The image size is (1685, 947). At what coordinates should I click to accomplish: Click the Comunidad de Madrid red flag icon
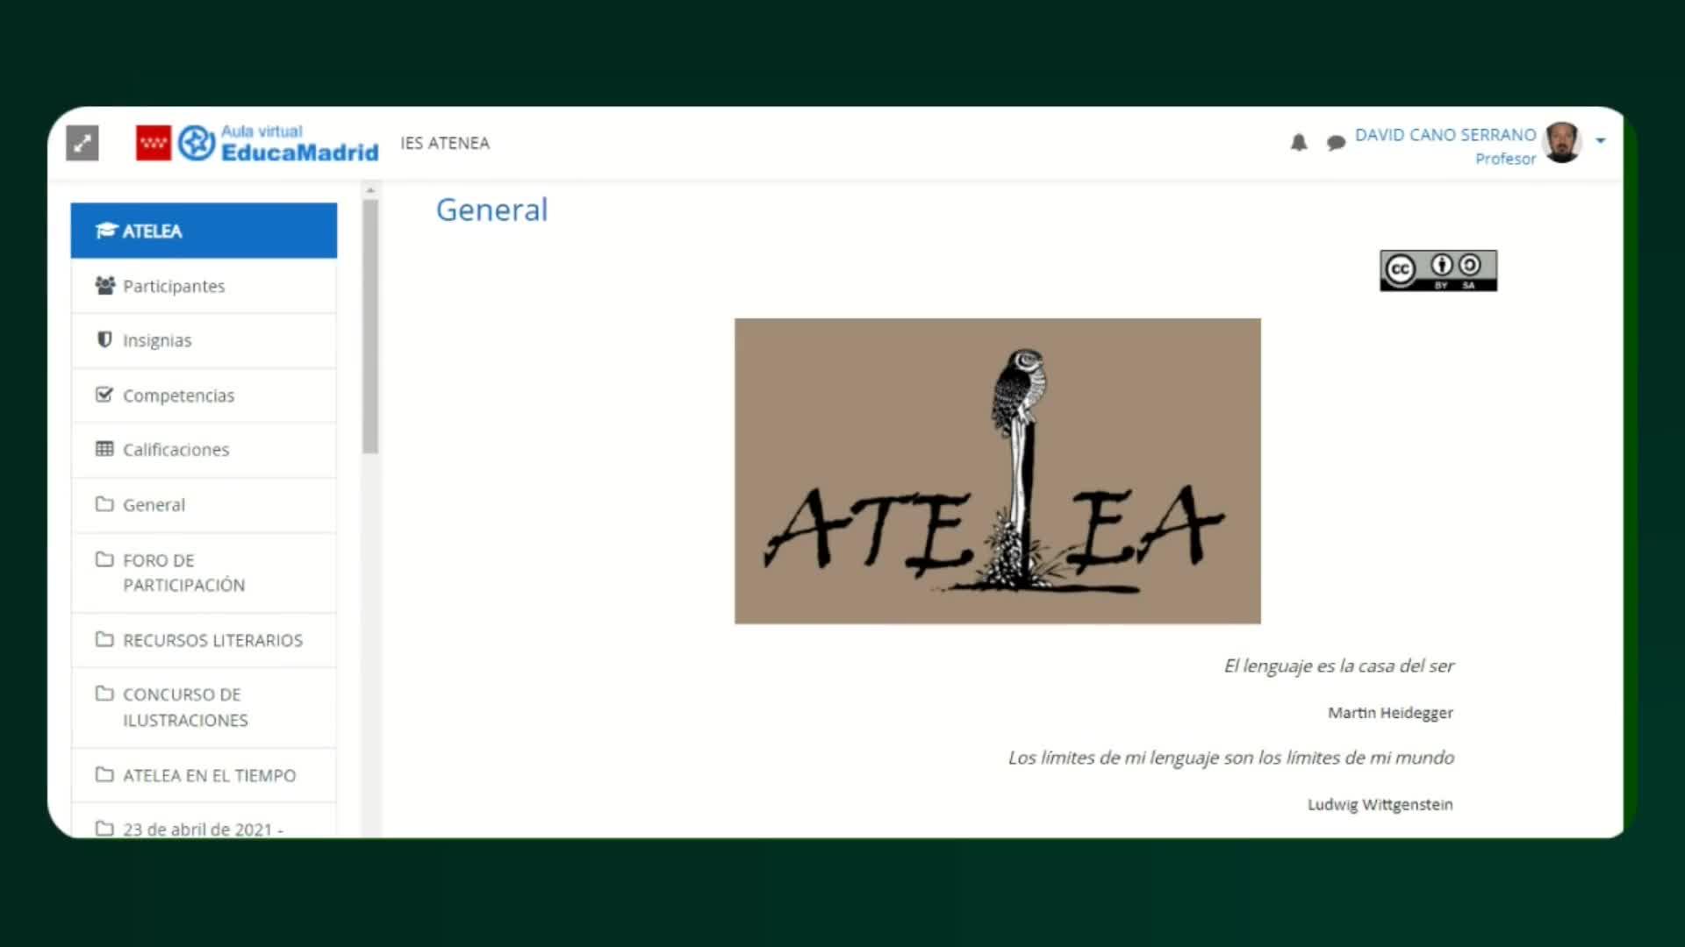(x=153, y=143)
